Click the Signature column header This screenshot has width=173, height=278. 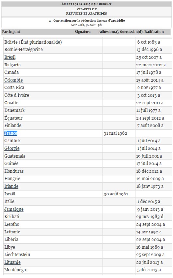[x=83, y=32]
